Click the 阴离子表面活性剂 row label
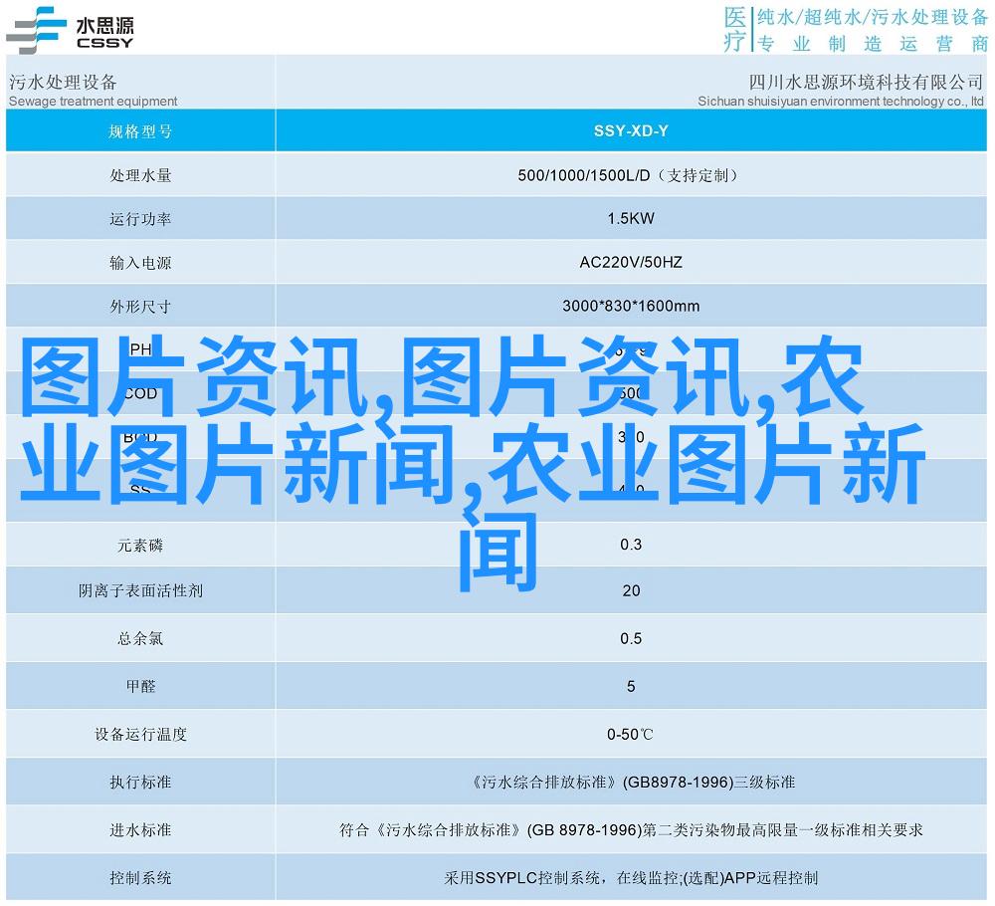Image resolution: width=995 pixels, height=906 pixels. click(x=140, y=591)
